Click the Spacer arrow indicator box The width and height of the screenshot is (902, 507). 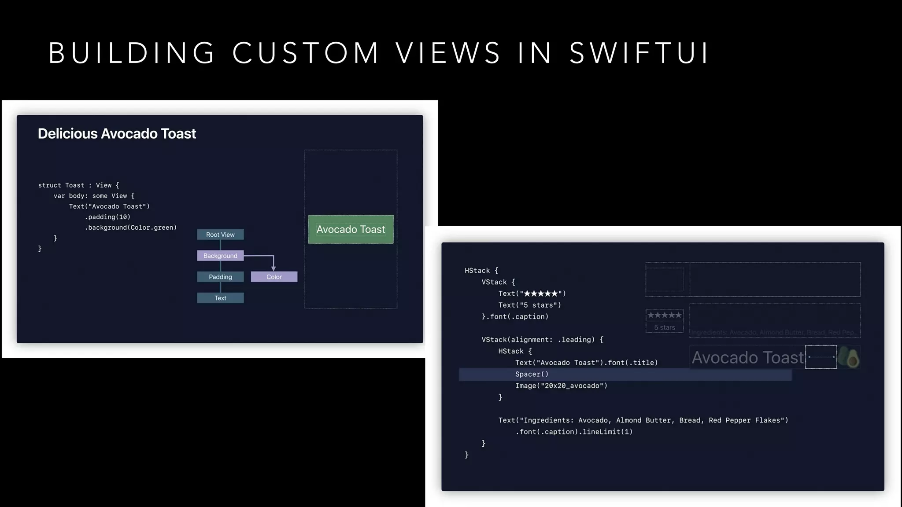[821, 357]
